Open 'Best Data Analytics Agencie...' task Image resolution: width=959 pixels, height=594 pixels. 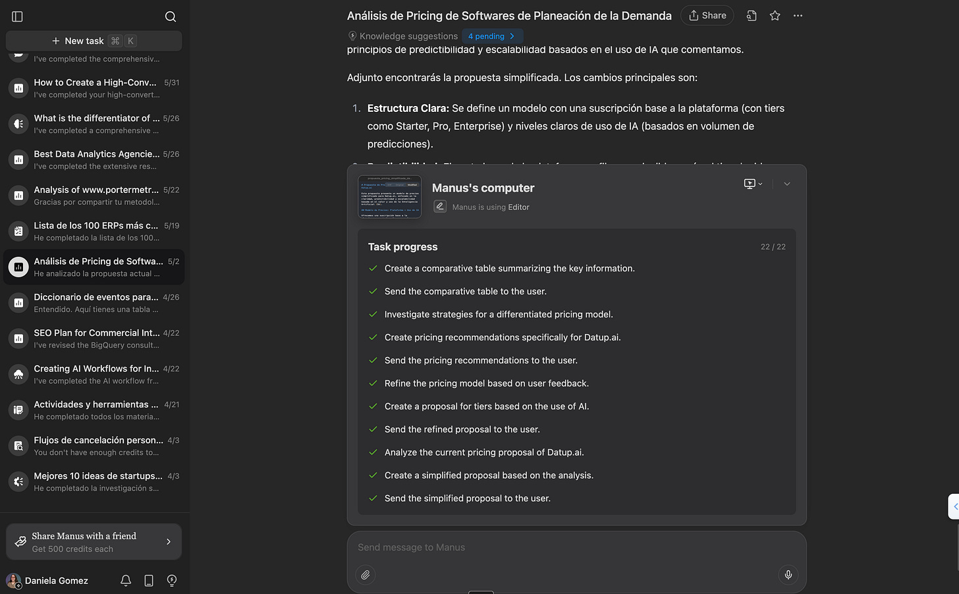tap(94, 159)
